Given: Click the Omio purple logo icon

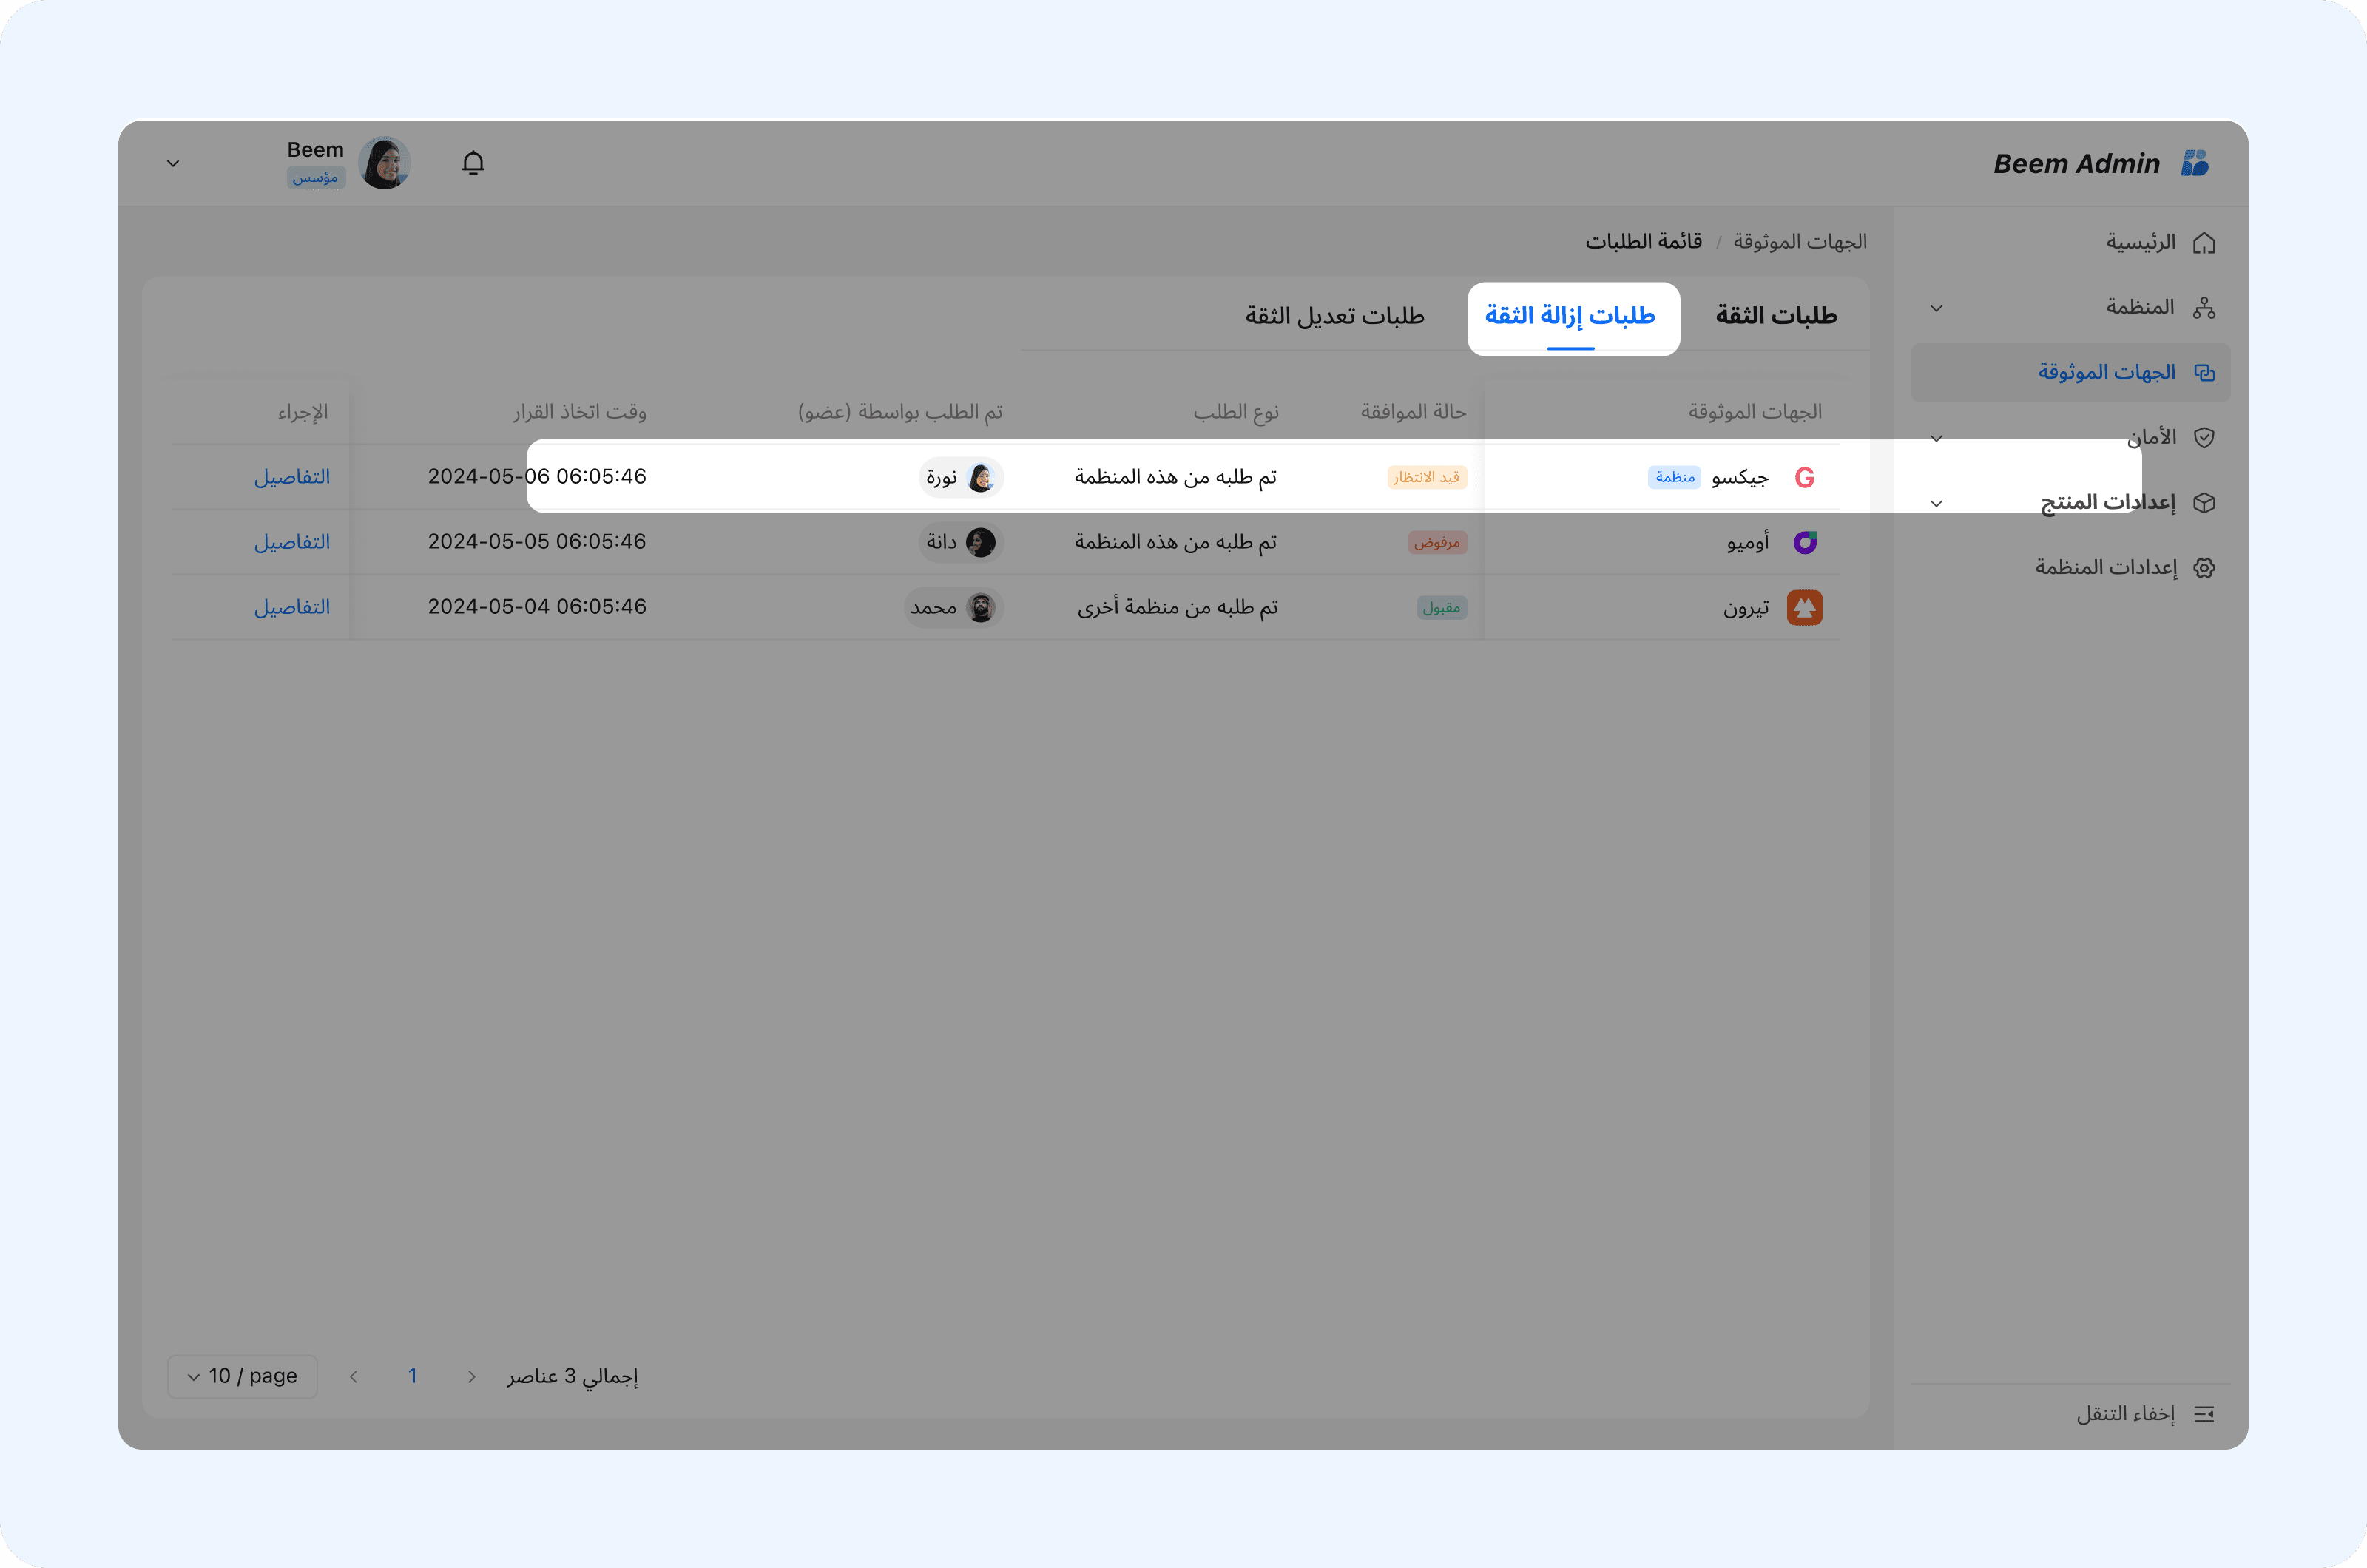Looking at the screenshot, I should point(1804,542).
